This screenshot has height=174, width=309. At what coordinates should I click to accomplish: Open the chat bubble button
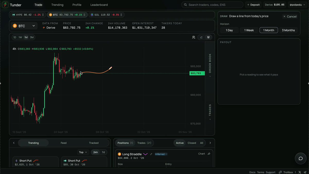(x=301, y=159)
